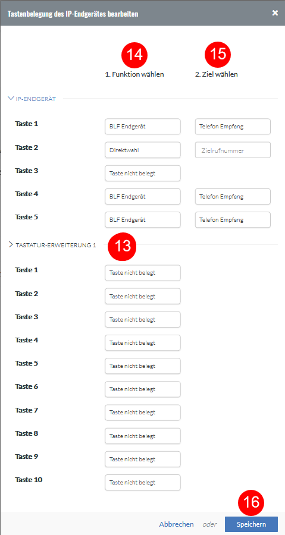This screenshot has width=285, height=535.
Task: Click the Speichern button
Action: click(251, 524)
